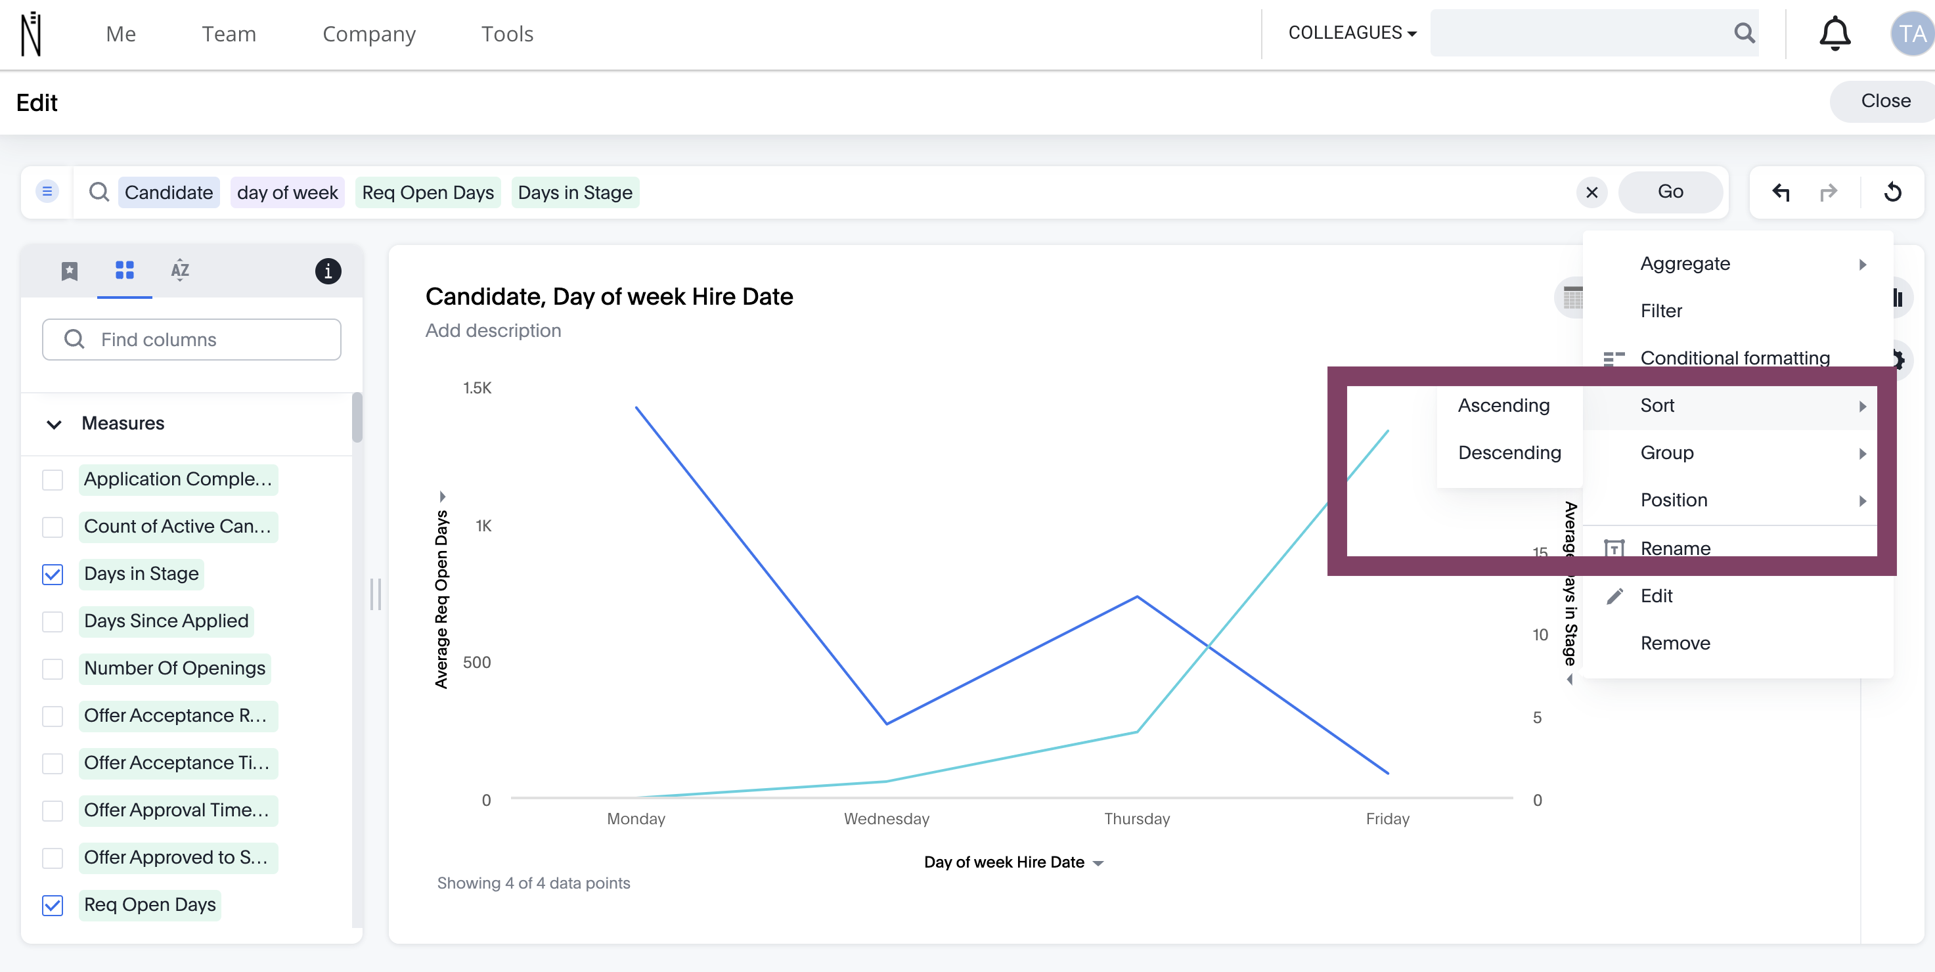Expand the Aggregate submenu
This screenshot has width=1935, height=972.
[1737, 263]
